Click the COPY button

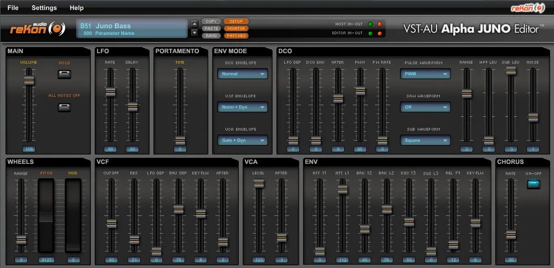point(211,22)
